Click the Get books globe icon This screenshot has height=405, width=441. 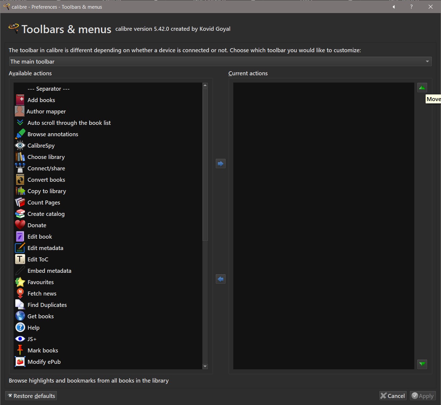[20, 316]
